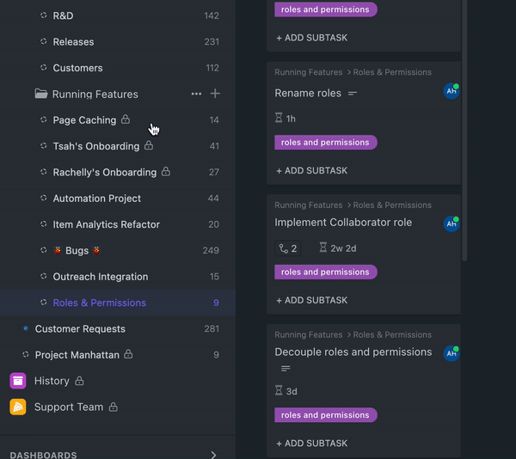
Task: Click the Running Features breadcrumb on Rename roles card
Action: tap(308, 72)
